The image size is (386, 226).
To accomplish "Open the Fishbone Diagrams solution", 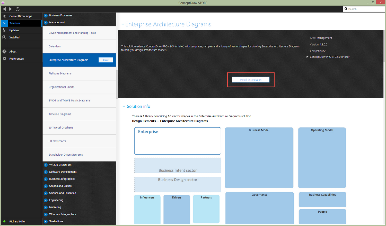I will click(79, 73).
